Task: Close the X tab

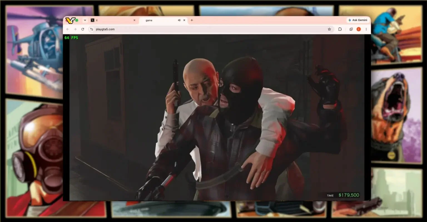Action: [x=134, y=20]
